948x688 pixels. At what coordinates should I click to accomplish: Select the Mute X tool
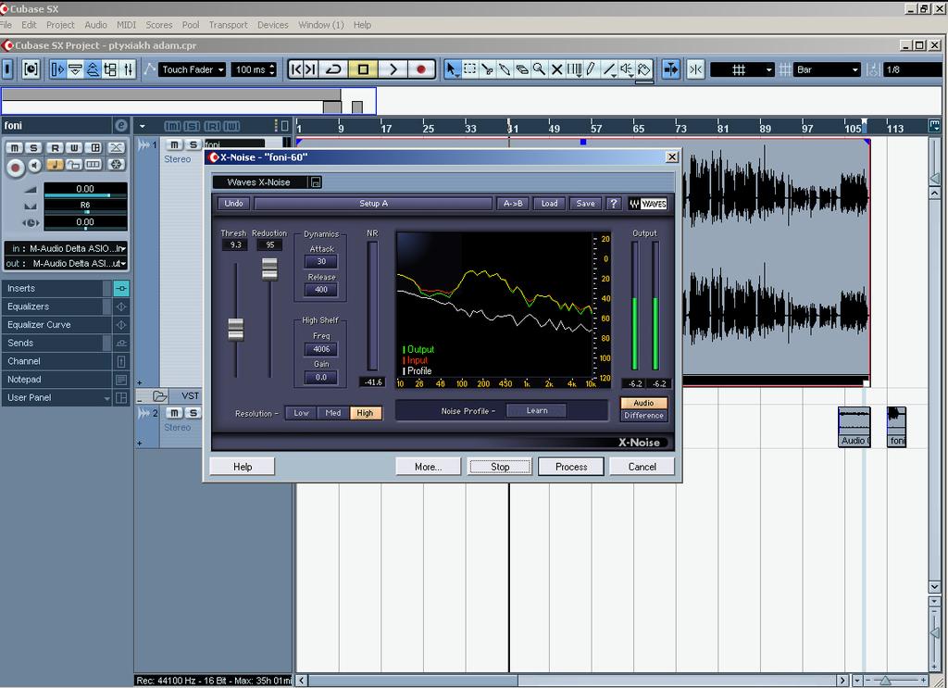pyautogui.click(x=556, y=69)
